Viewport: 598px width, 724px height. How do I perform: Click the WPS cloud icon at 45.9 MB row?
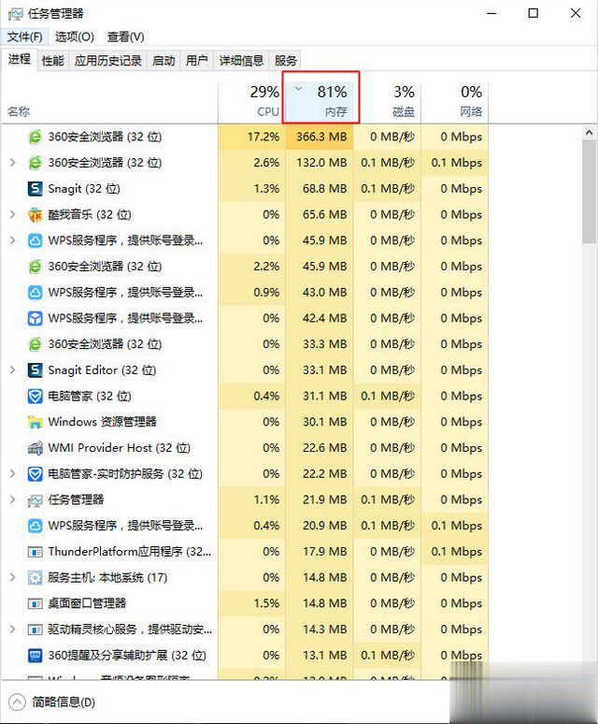point(36,240)
